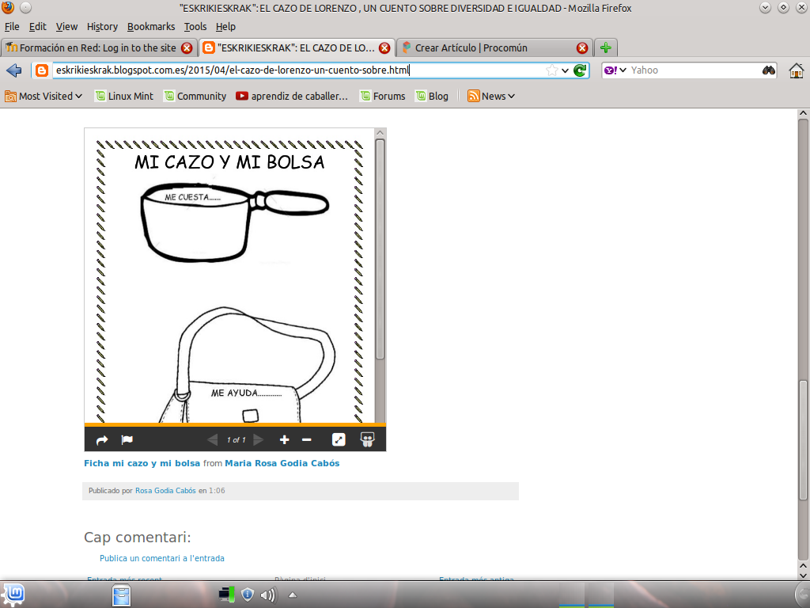Screen dimensions: 810x608
Task: Click the share arrow in the SlideShare viewer
Action: (101, 440)
